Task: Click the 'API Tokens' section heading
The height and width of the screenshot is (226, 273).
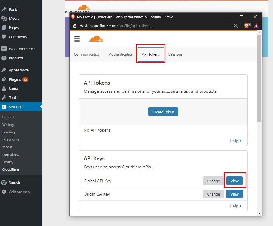Action: 97,83
